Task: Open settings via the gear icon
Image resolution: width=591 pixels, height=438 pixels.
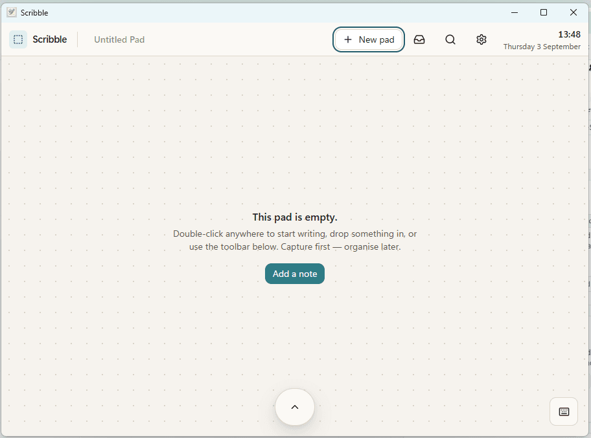Action: (x=481, y=39)
